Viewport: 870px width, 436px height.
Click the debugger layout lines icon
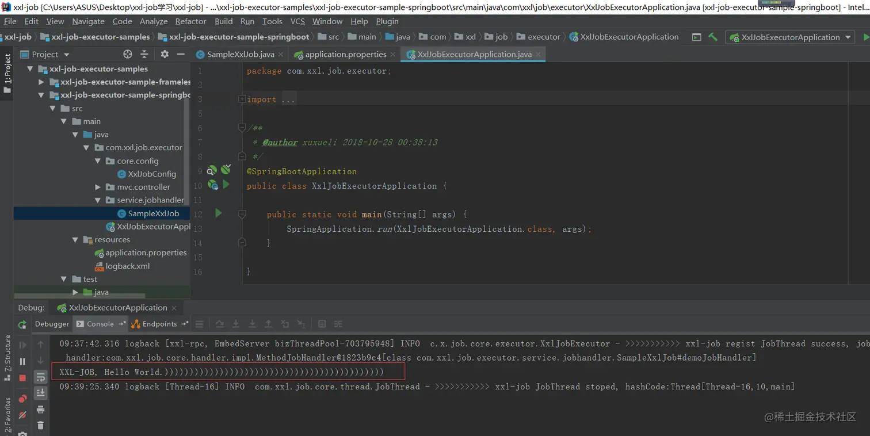tap(200, 324)
